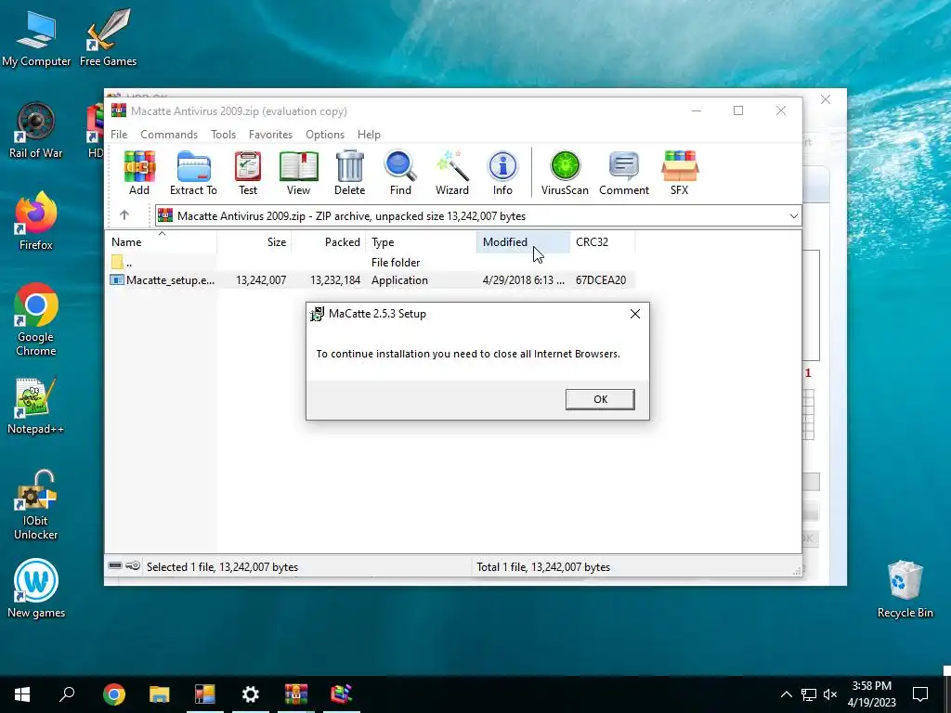Sort by the Size column header
This screenshot has width=951, height=713.
(254, 242)
